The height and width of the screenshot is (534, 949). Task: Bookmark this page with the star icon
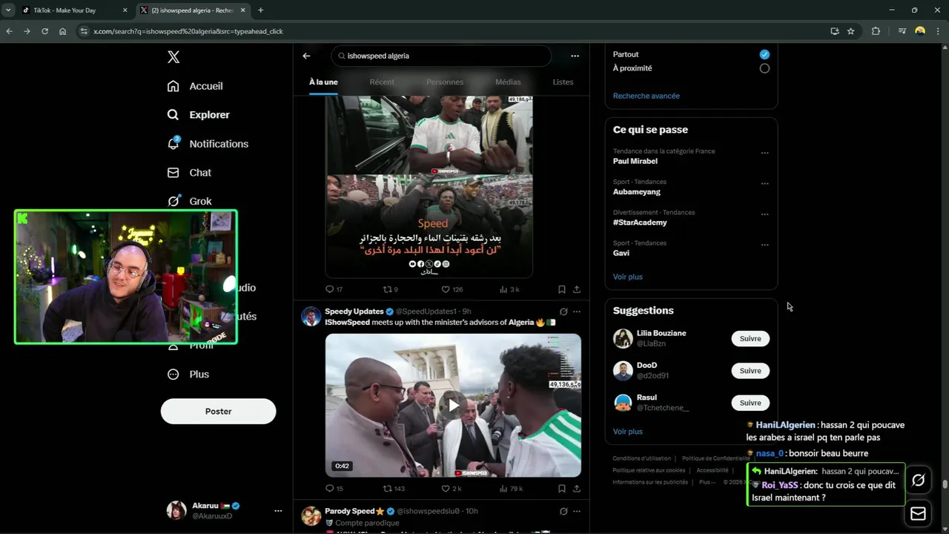(x=851, y=31)
